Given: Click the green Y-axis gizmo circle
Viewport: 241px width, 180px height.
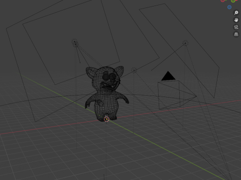Looking at the screenshot, I should pyautogui.click(x=233, y=1).
